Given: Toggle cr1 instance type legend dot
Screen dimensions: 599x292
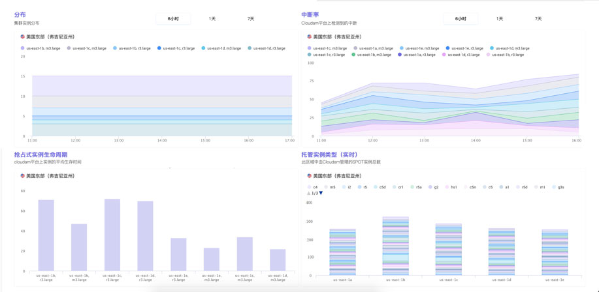Looking at the screenshot, I should coord(395,187).
